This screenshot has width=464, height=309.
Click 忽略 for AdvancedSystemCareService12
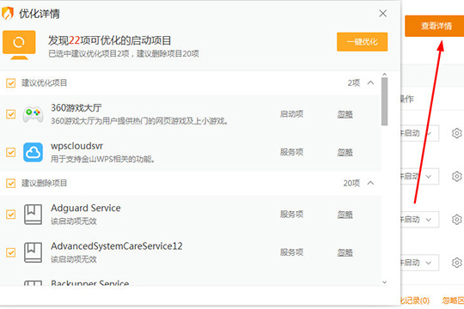point(345,252)
